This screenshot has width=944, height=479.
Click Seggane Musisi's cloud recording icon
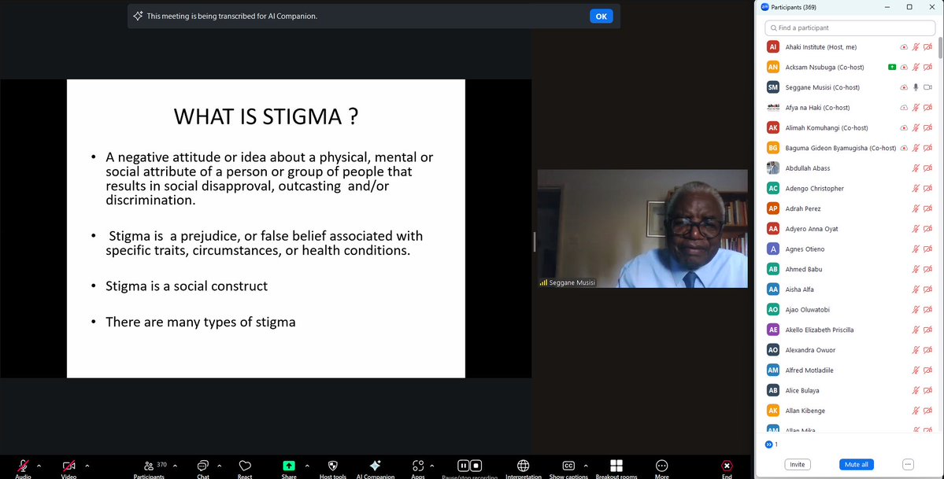(904, 87)
